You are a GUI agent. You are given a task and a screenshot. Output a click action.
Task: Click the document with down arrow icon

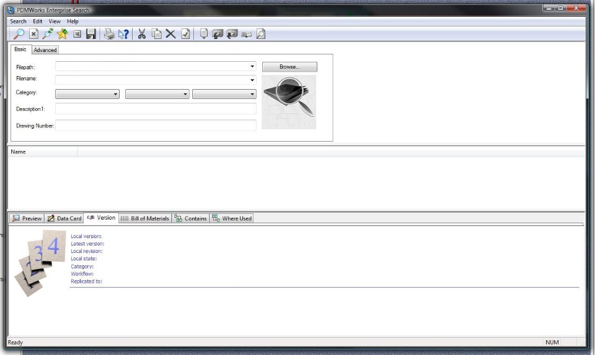click(204, 34)
